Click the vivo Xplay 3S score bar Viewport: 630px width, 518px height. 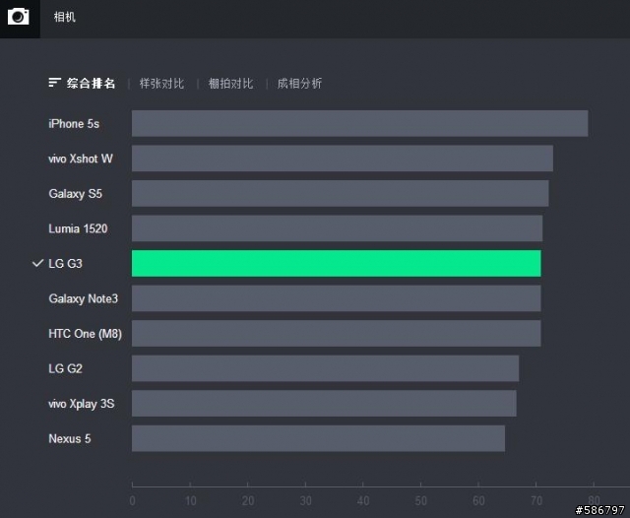coord(324,403)
